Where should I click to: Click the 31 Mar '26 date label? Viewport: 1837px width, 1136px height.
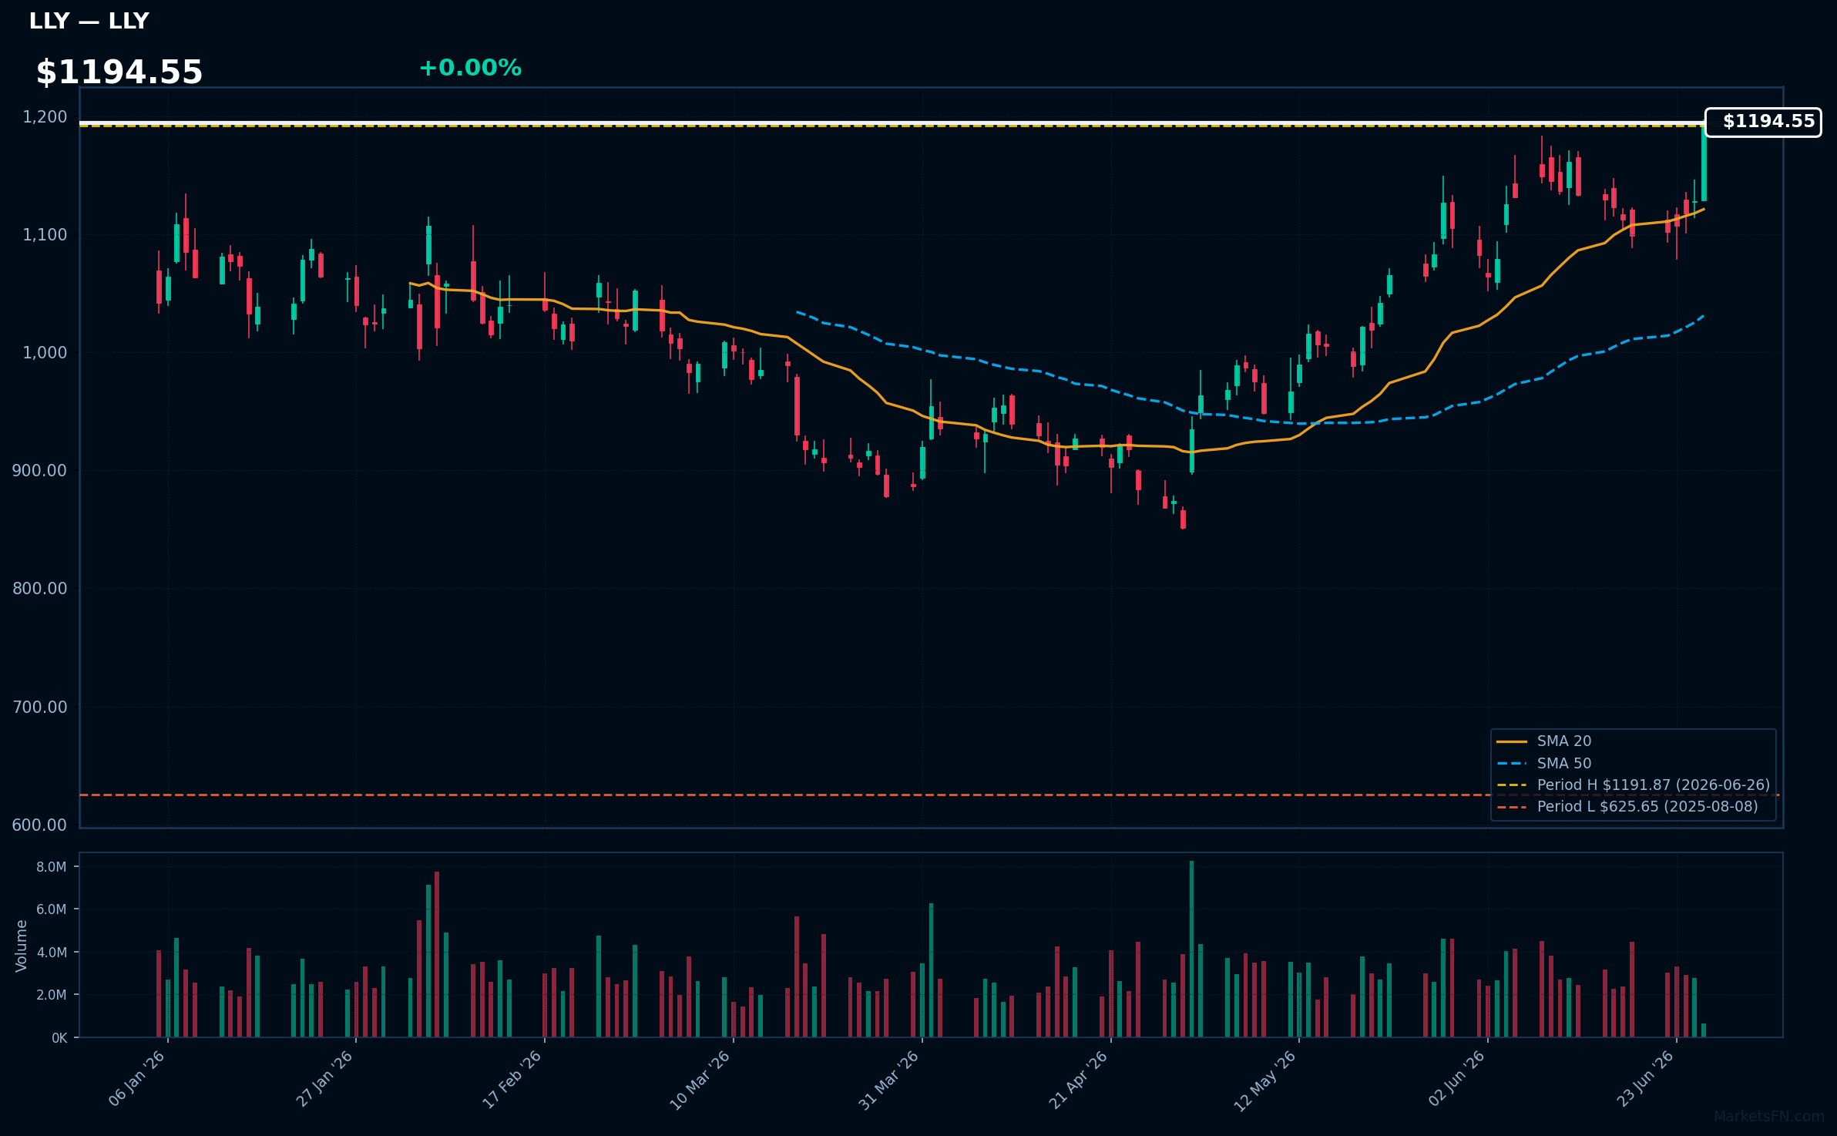890,1080
